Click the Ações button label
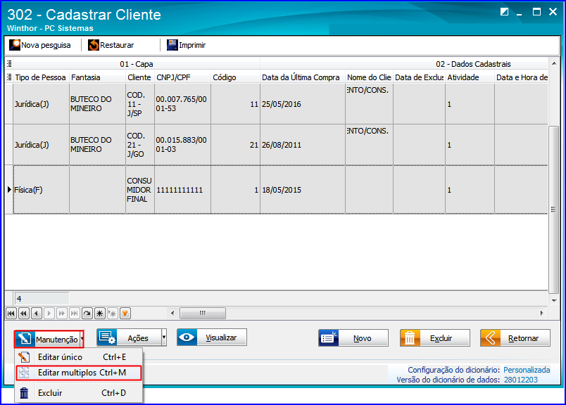Image resolution: width=566 pixels, height=405 pixels. pos(138,338)
